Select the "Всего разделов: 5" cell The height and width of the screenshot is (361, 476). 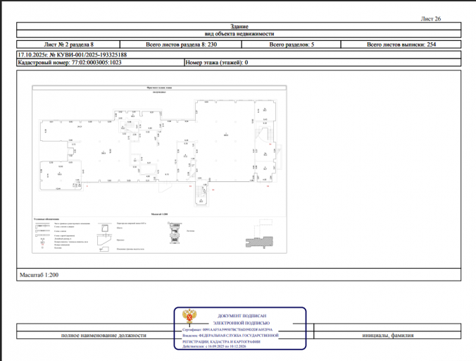tap(292, 44)
